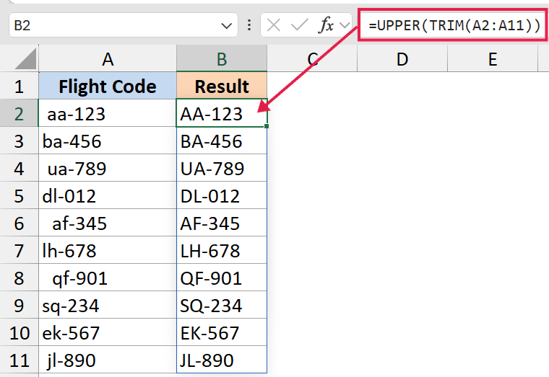Expand the formula bar chevron beside fx
This screenshot has width=549, height=377.
(x=345, y=25)
